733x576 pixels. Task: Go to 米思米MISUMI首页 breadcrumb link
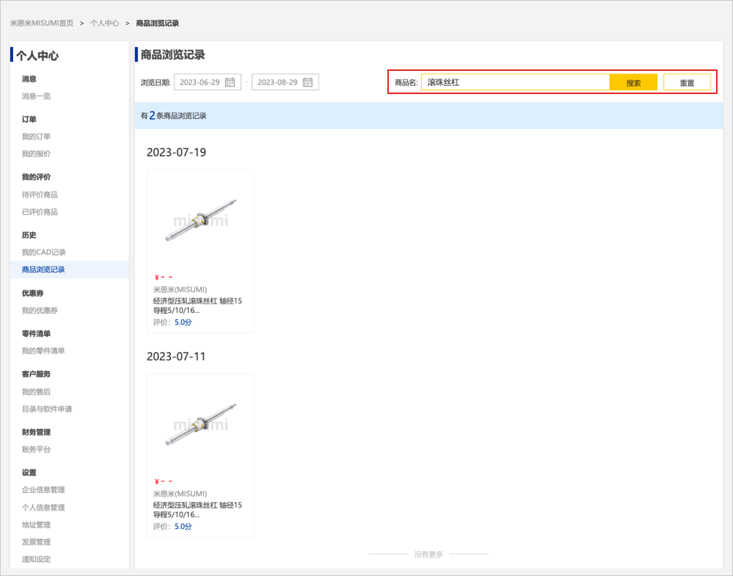click(x=42, y=23)
